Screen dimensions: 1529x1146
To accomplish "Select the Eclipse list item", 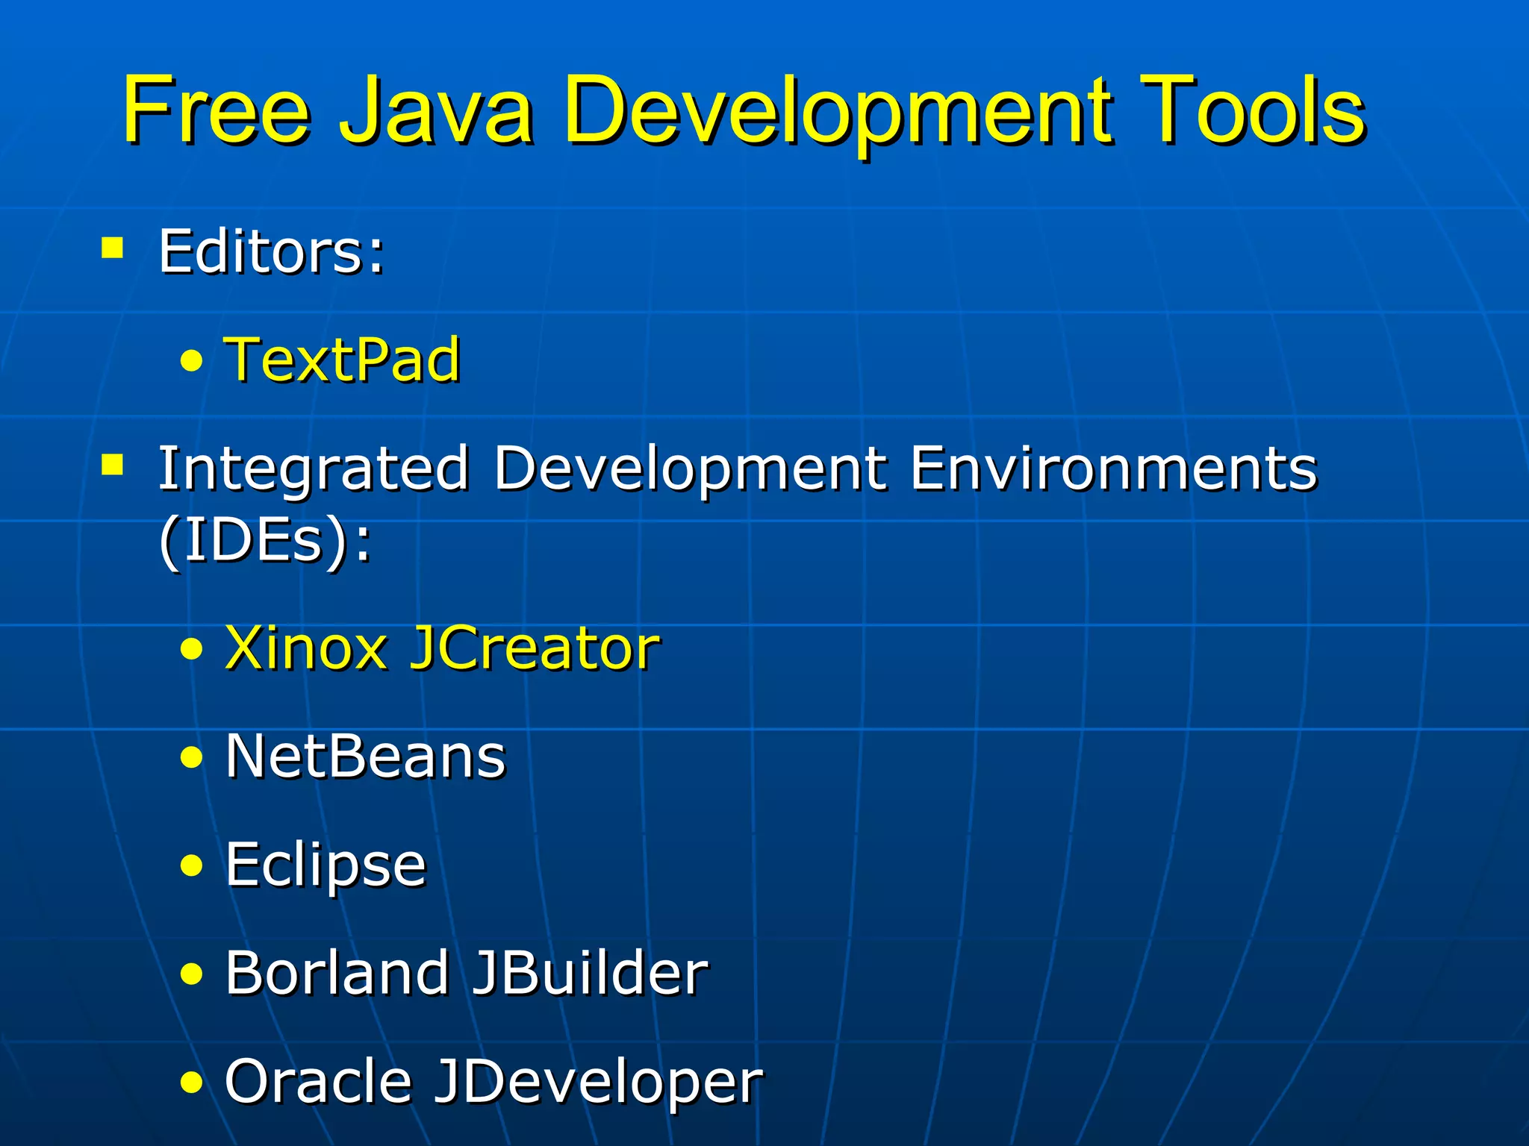I will coord(326,866).
